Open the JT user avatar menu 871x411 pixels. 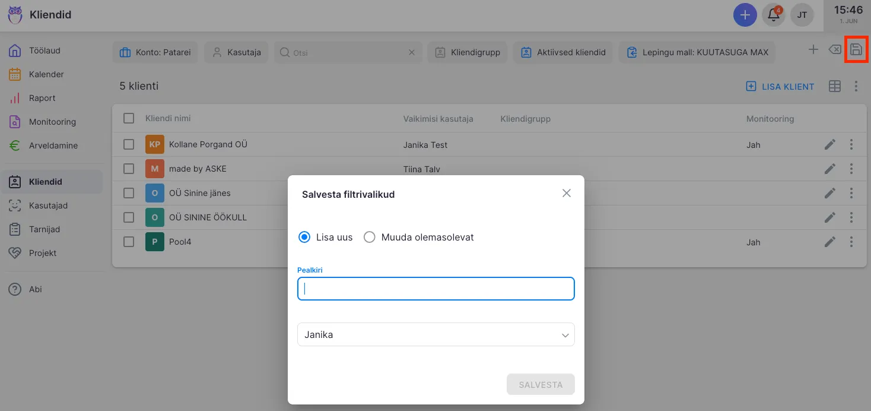tap(802, 15)
